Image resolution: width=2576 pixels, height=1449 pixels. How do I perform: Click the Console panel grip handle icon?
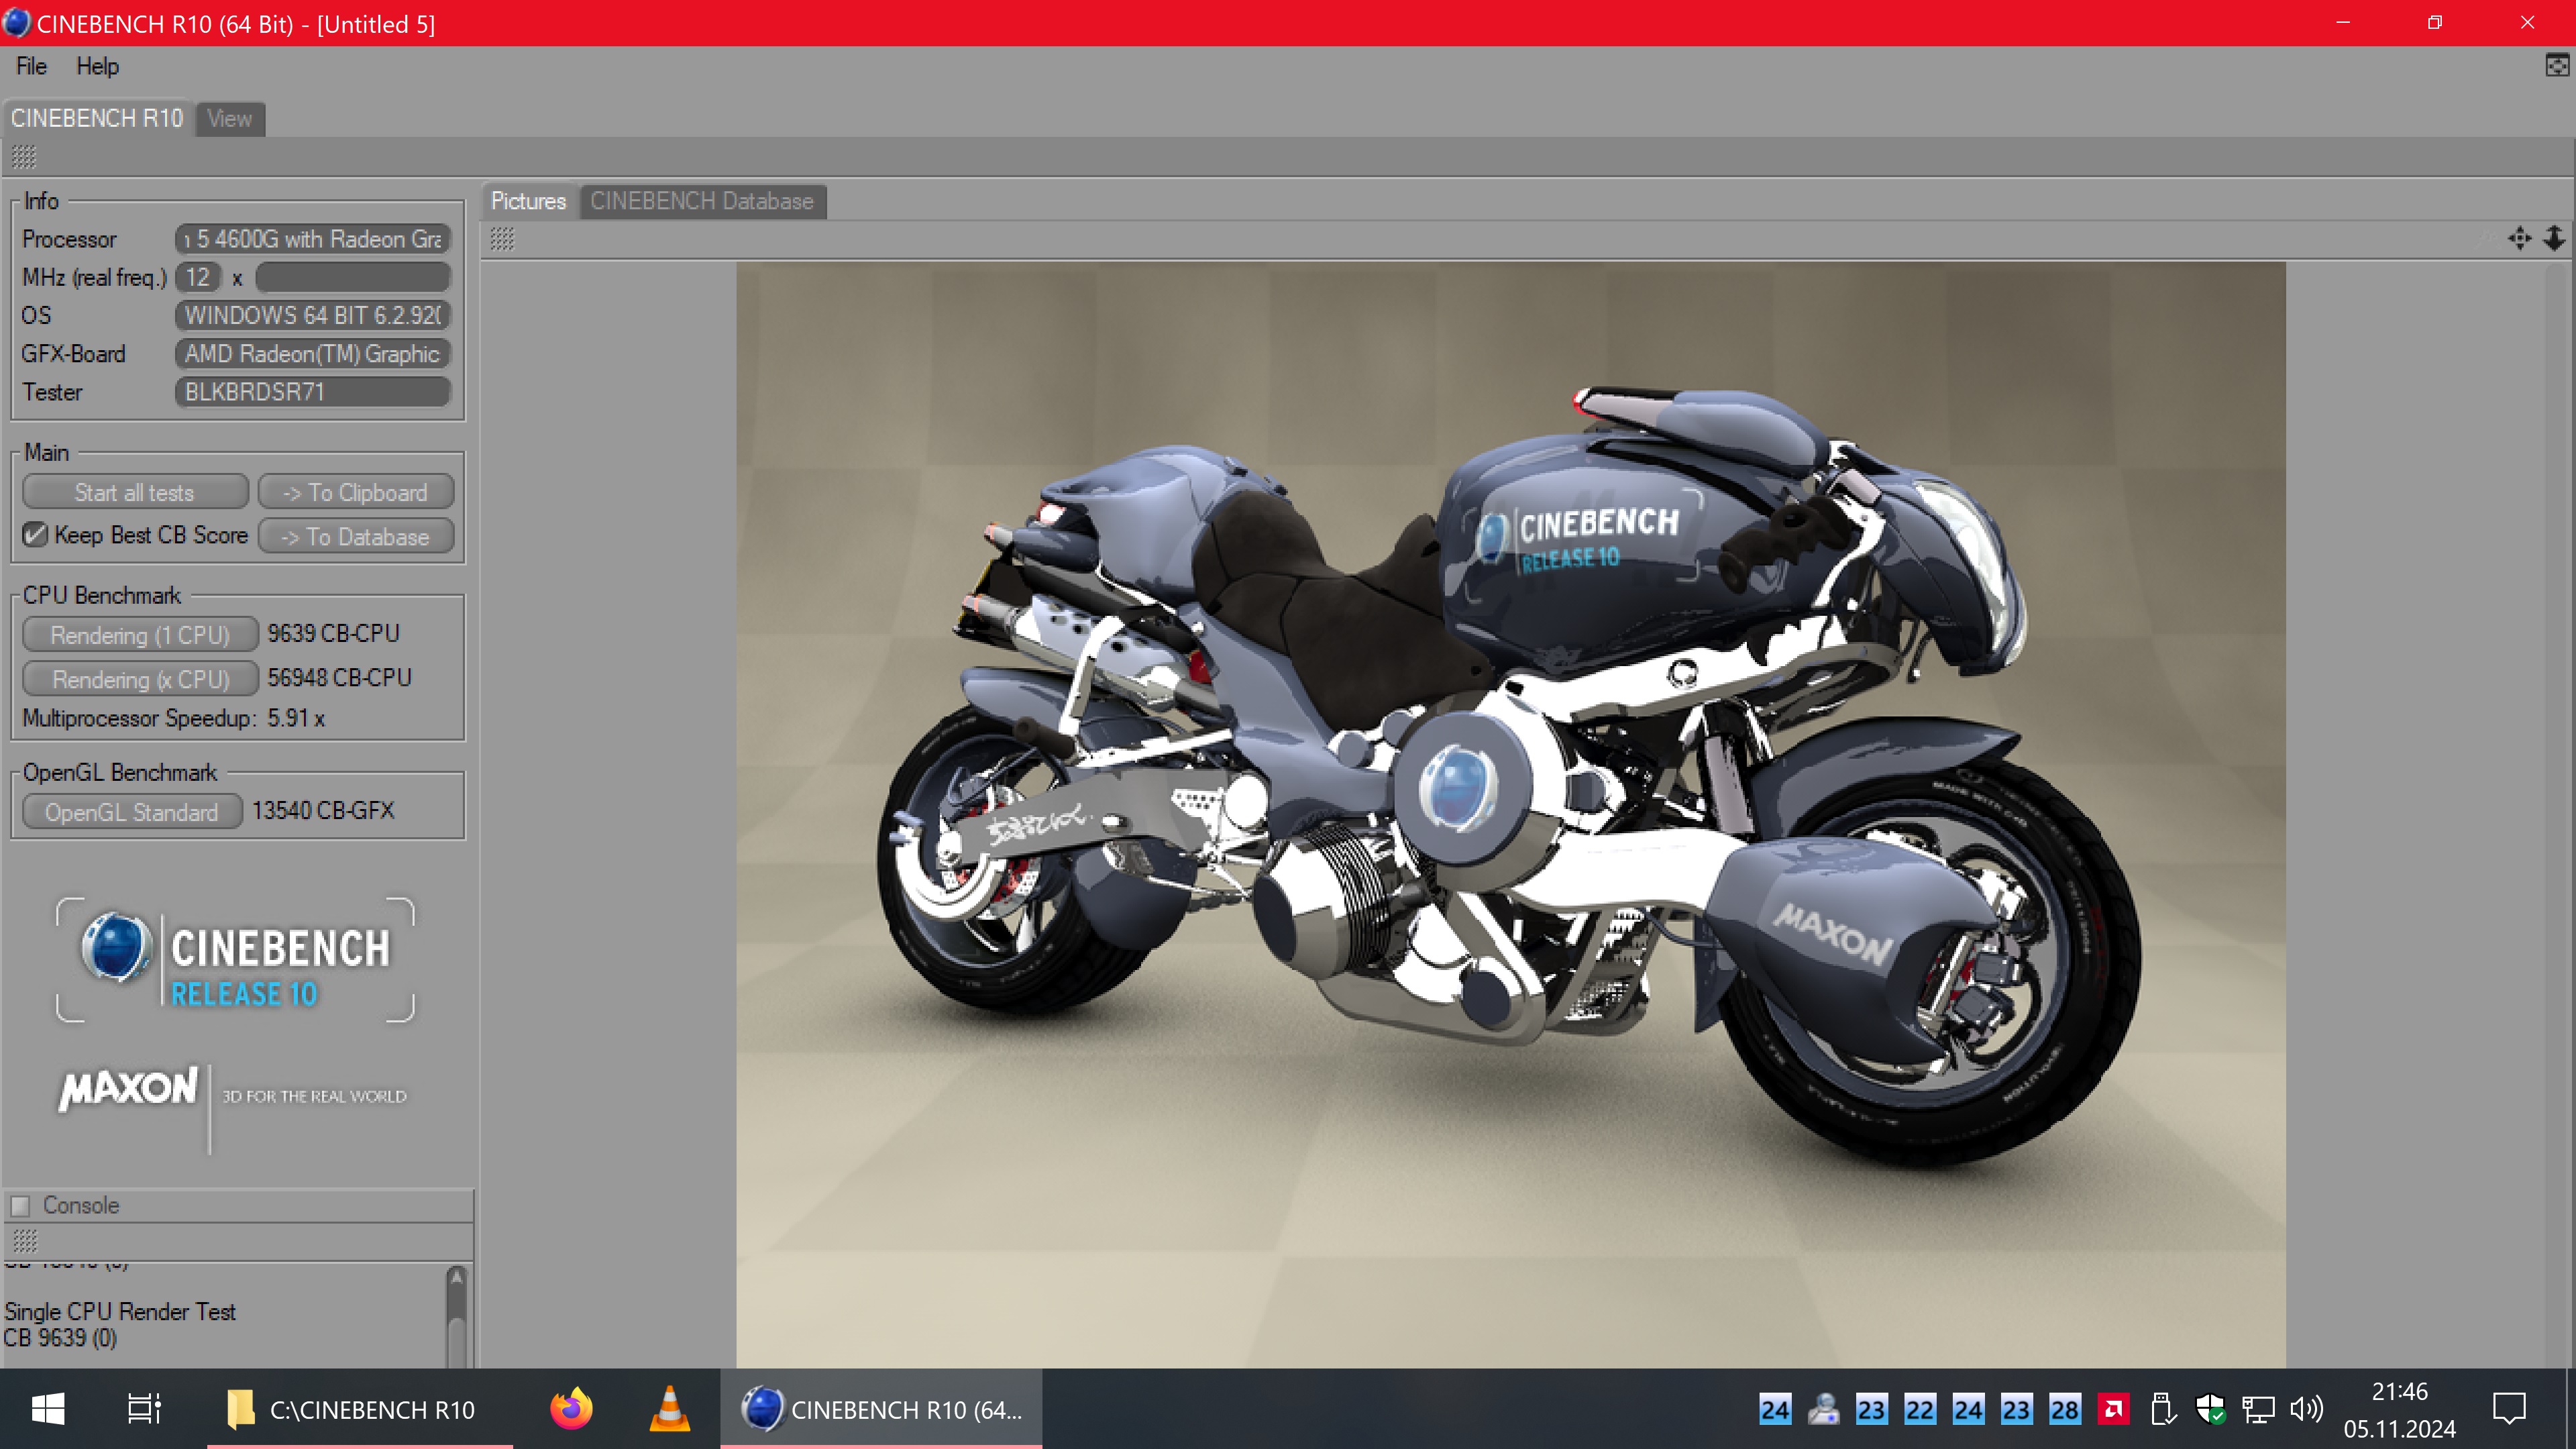[25, 1241]
